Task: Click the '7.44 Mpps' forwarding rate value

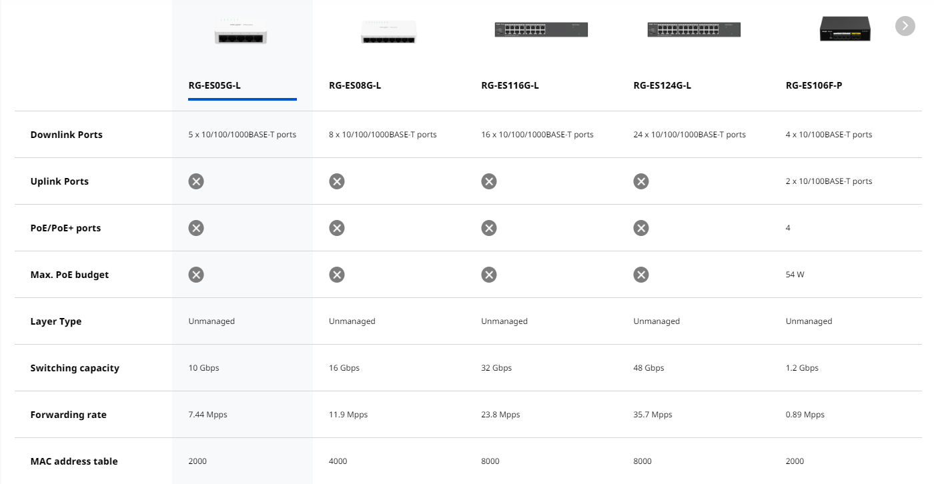Action: click(207, 415)
